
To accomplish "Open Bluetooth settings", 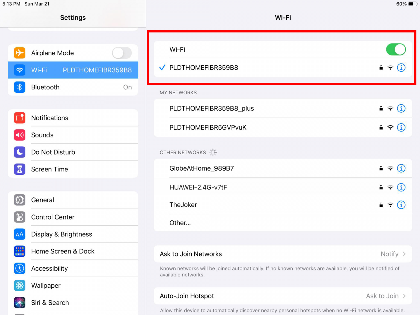I will (45, 87).
